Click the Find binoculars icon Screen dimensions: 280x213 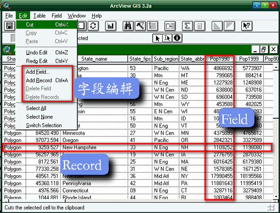click(128, 26)
